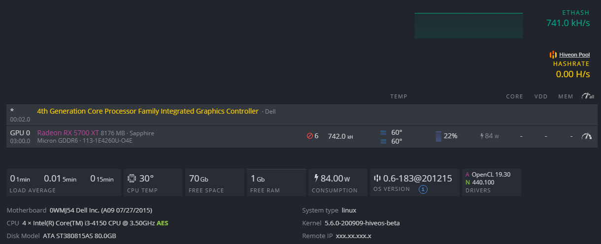Click the GPU 0 overclock tuning icon

point(586,136)
